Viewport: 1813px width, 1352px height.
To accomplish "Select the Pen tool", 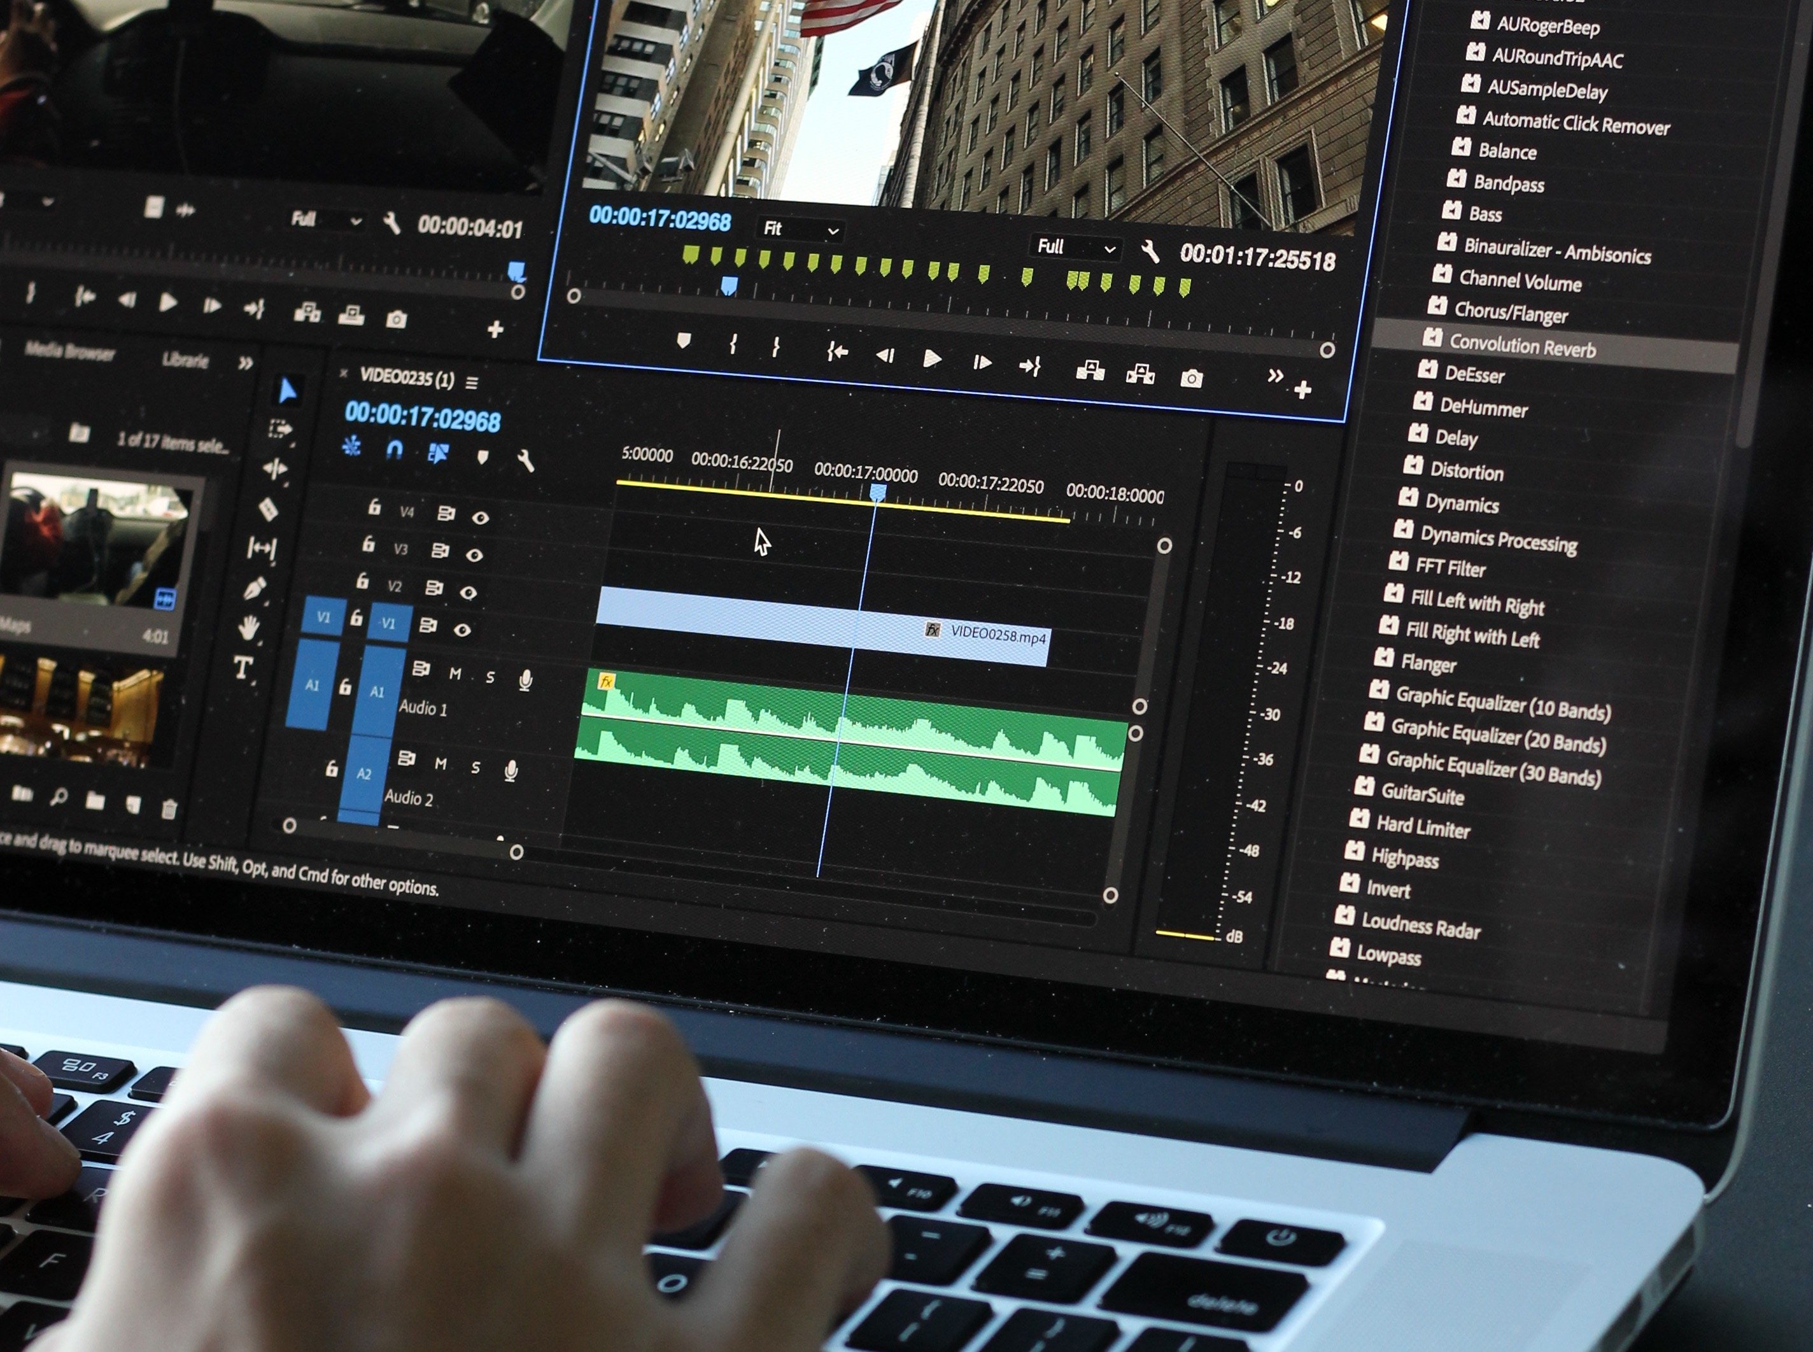I will point(255,588).
